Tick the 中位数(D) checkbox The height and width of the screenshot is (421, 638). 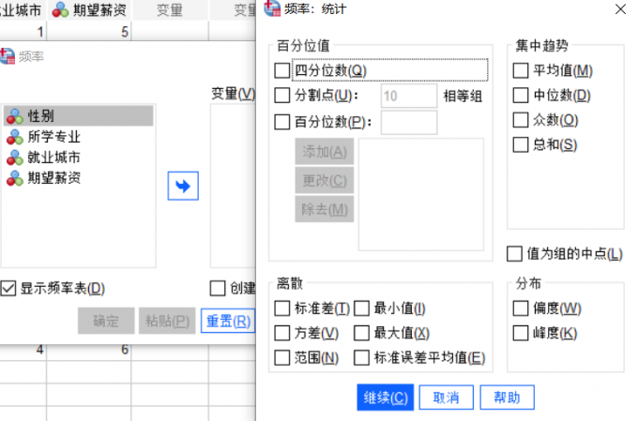point(521,96)
